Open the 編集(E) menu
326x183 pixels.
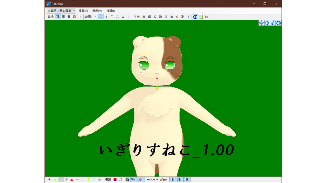click(83, 11)
